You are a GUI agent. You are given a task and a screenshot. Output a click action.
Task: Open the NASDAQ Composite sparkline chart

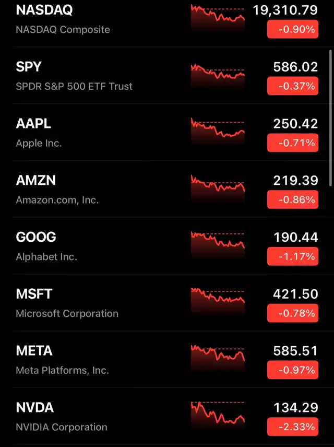click(x=218, y=19)
